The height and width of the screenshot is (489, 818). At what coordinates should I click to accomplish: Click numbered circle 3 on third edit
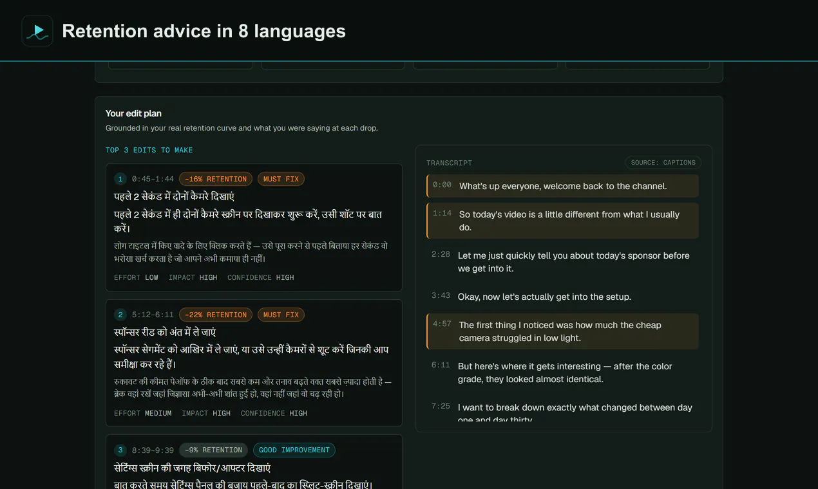pyautogui.click(x=120, y=450)
